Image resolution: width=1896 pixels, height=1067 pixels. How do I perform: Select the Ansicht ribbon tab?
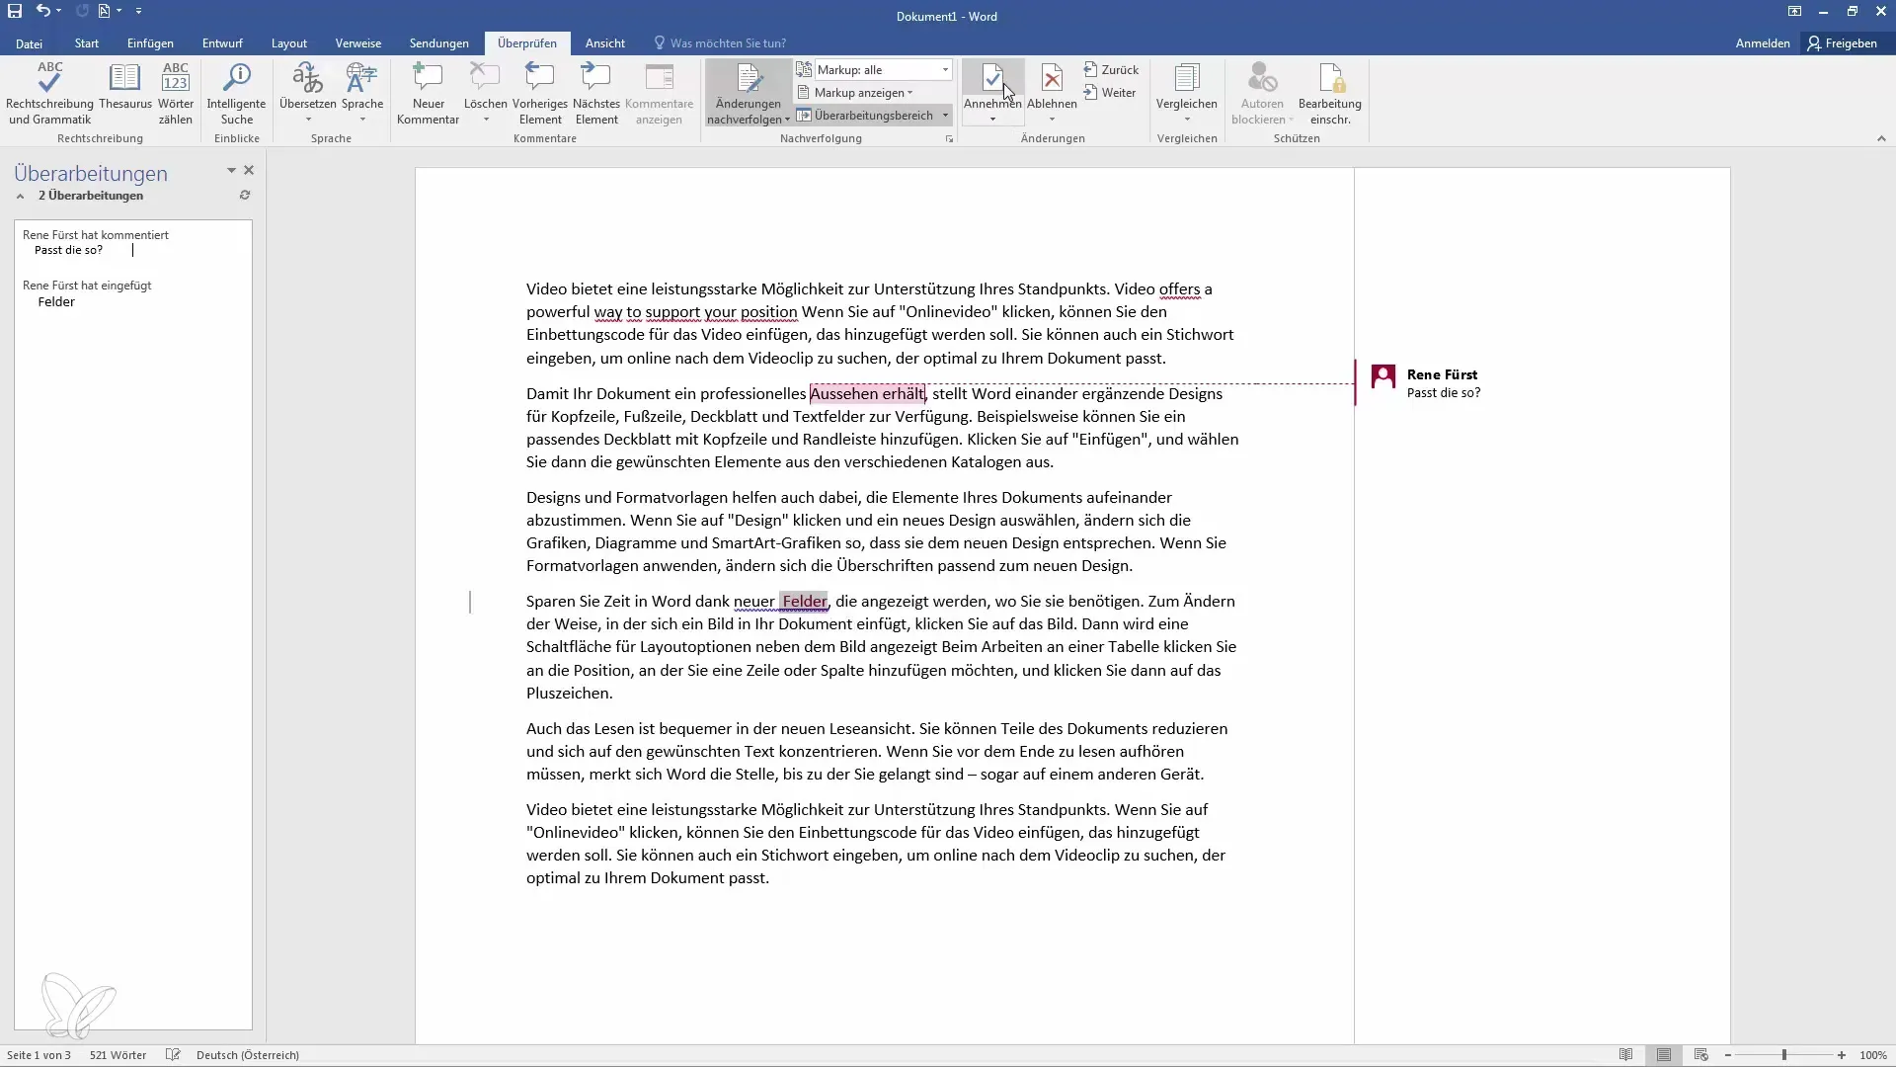604,43
